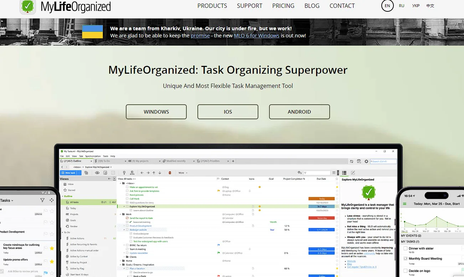Viewport: 464px width, 277px height.
Task: Click the edit note pencil icon
Action: tap(353, 173)
